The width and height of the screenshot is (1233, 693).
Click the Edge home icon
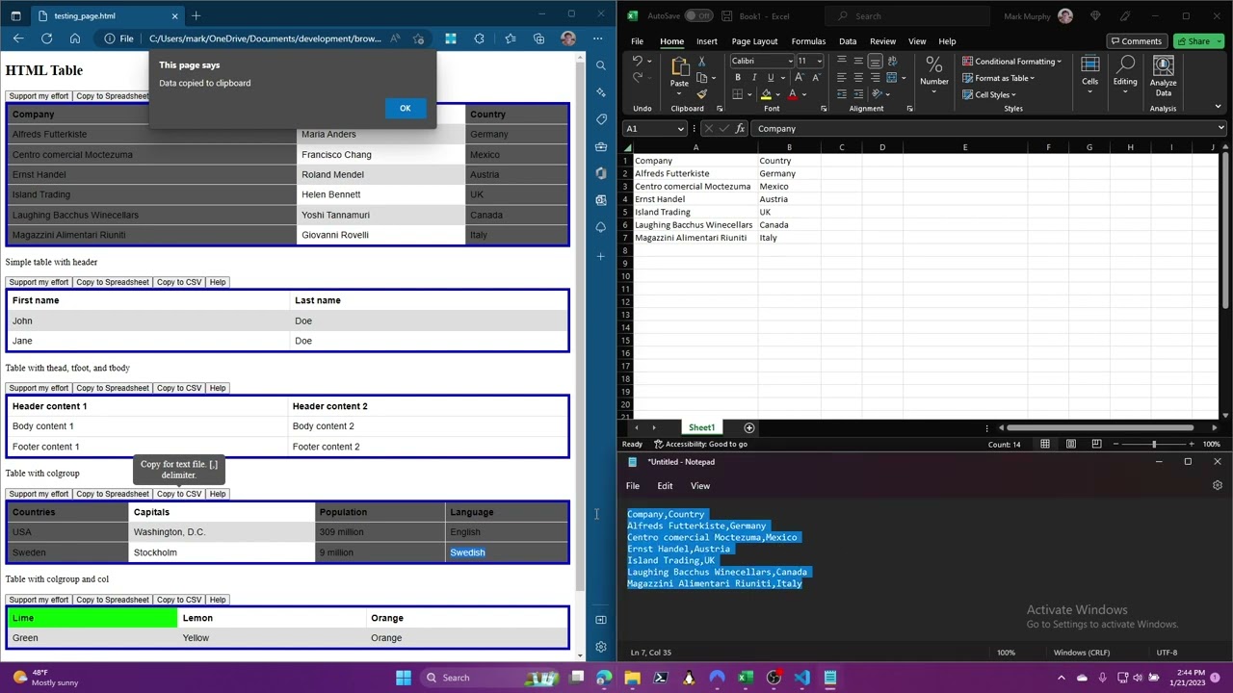[x=75, y=38]
